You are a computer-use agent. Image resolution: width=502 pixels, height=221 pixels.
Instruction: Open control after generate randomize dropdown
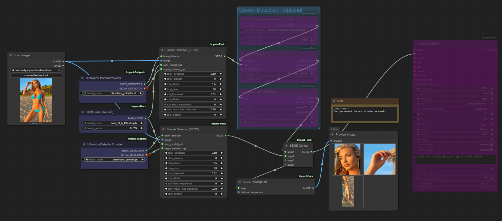pos(455,109)
